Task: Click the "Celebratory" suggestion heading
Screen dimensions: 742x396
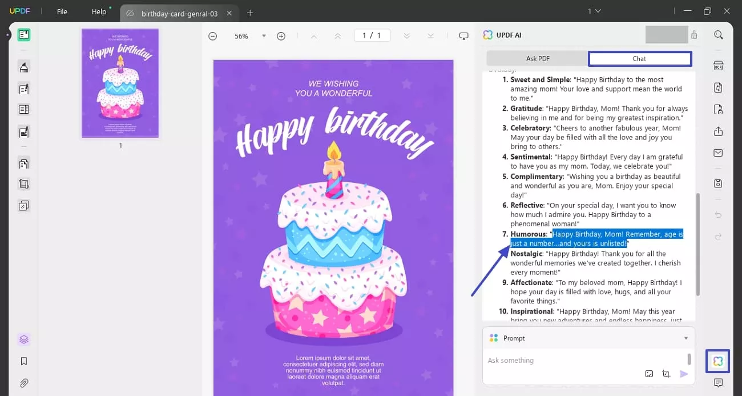Action: coord(530,128)
